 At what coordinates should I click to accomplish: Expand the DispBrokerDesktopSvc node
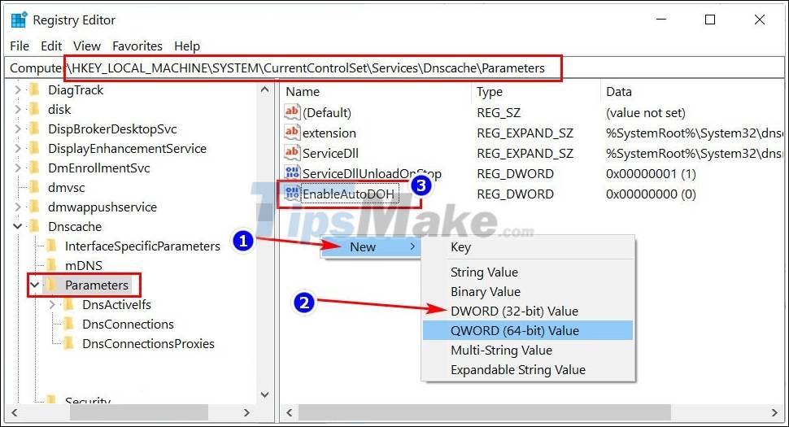pyautogui.click(x=18, y=129)
